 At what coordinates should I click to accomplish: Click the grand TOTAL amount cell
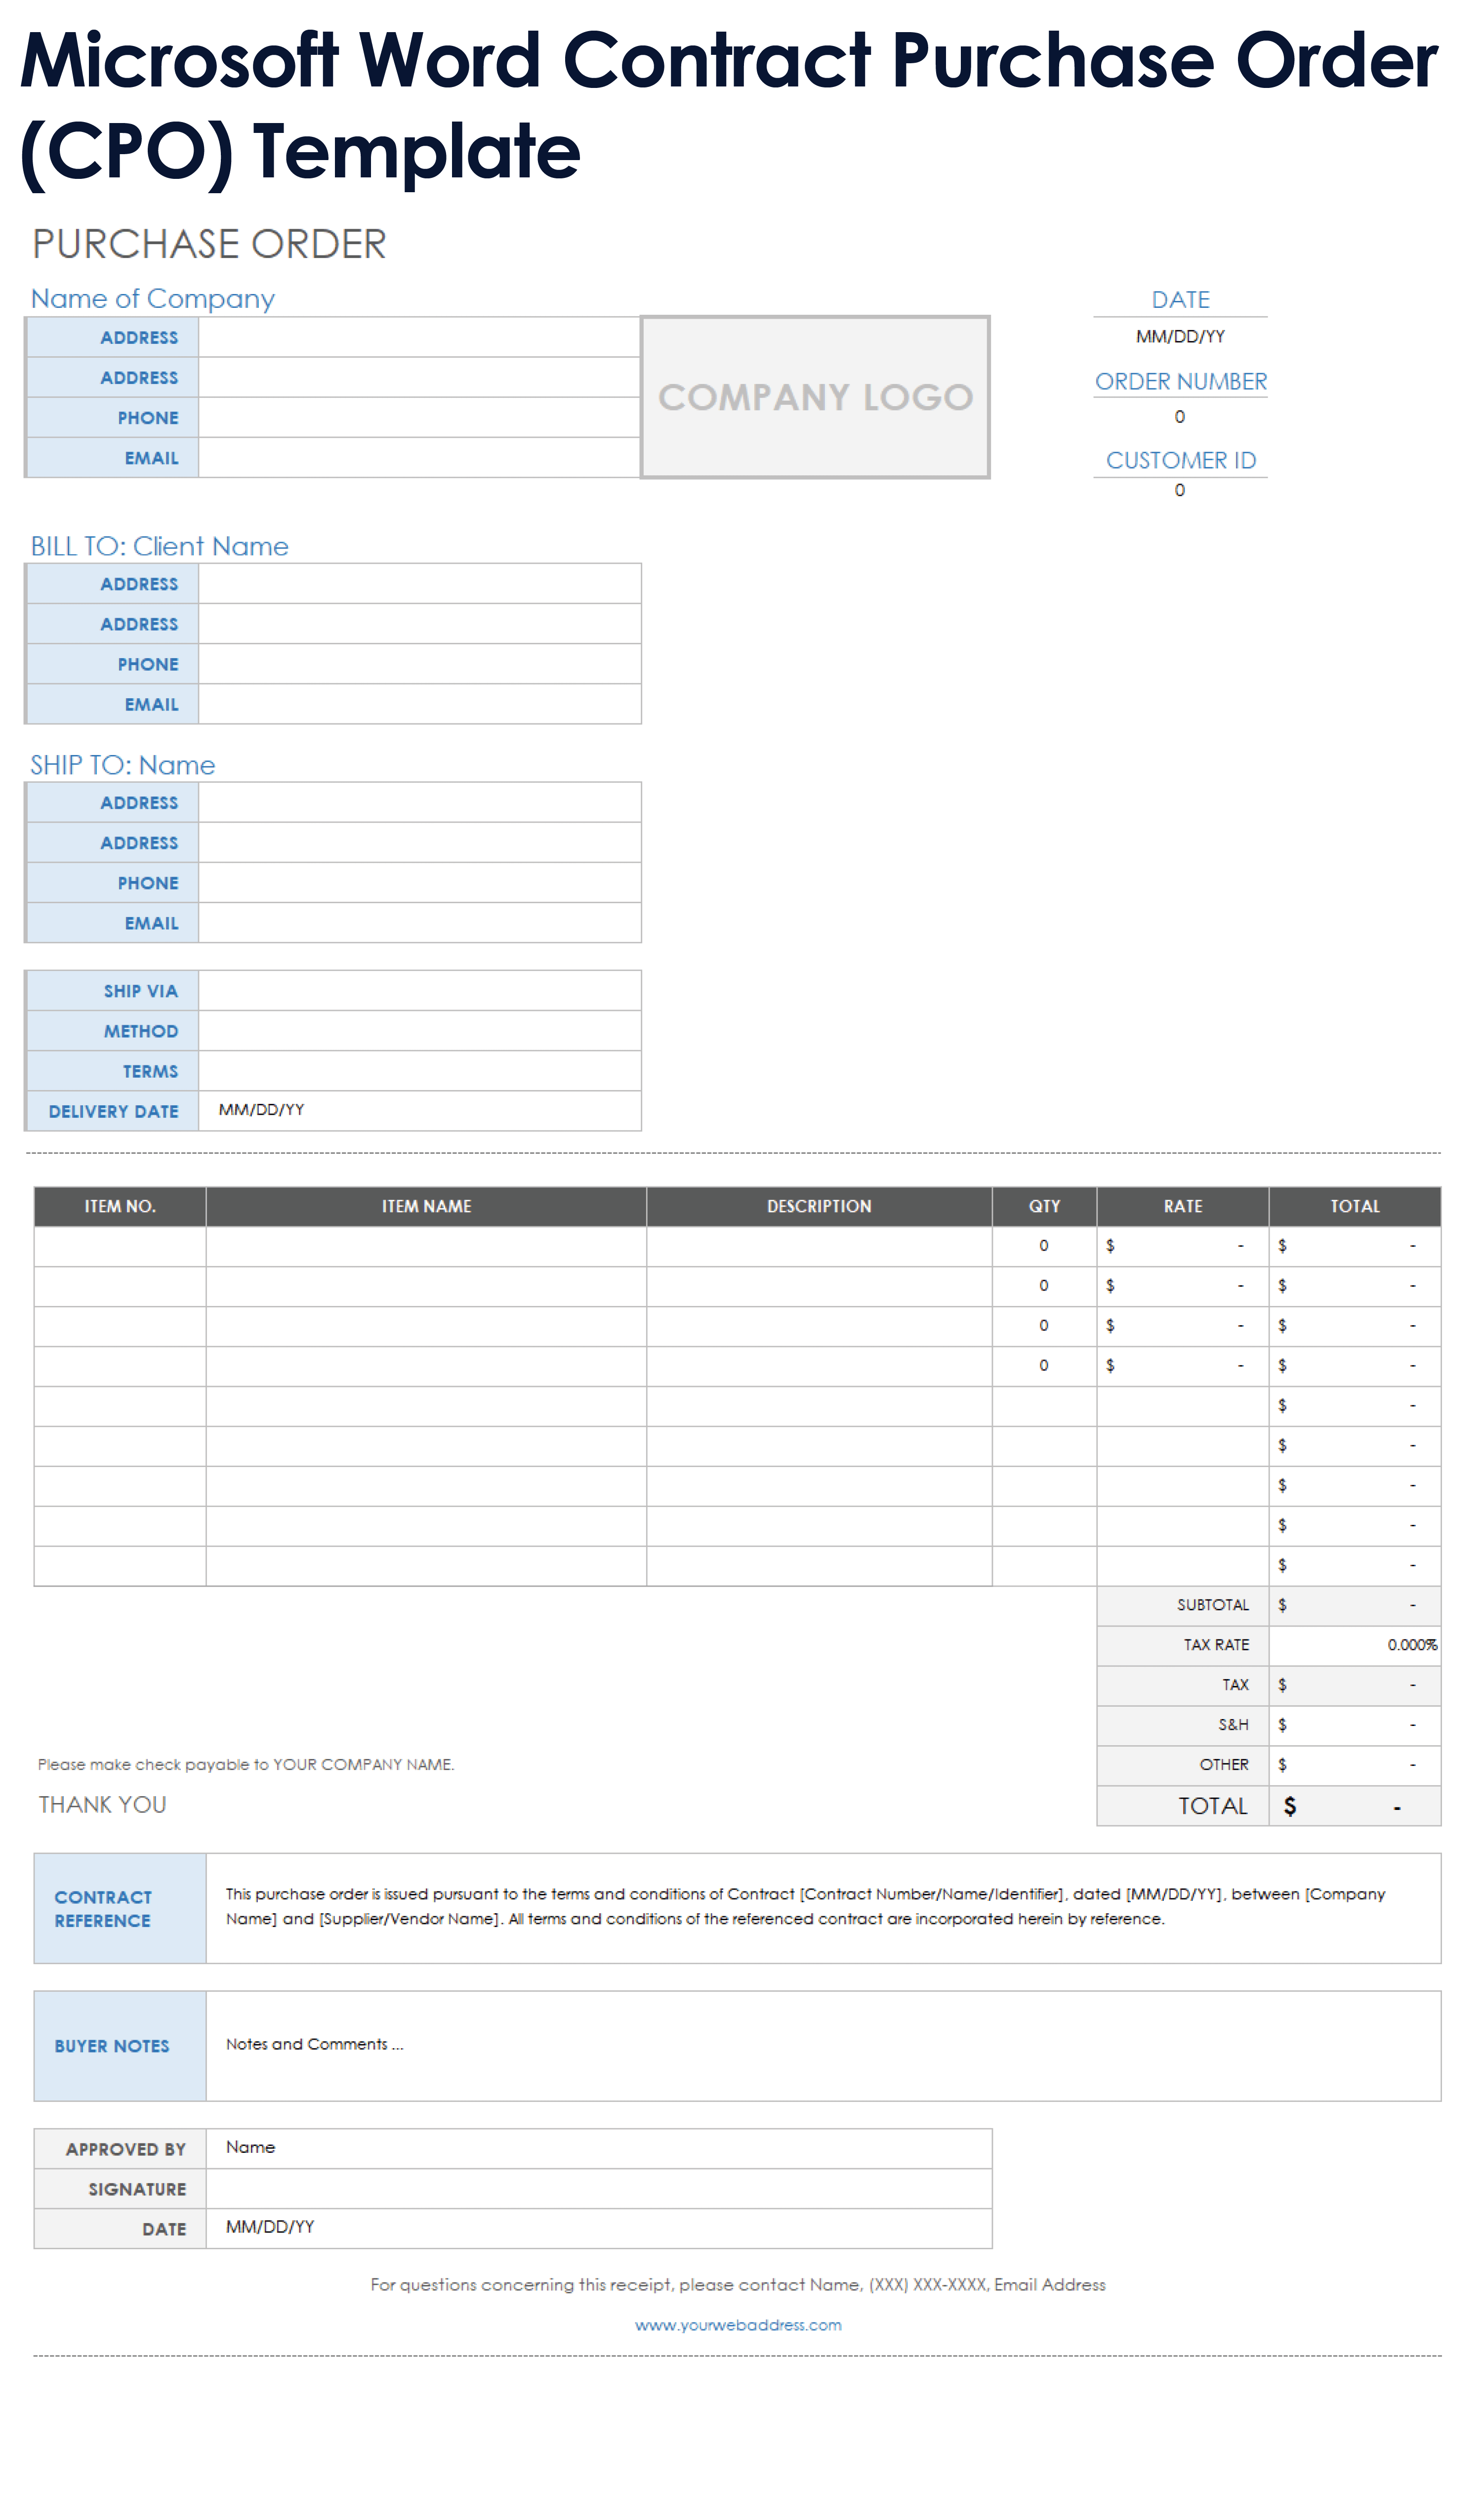point(1355,1806)
